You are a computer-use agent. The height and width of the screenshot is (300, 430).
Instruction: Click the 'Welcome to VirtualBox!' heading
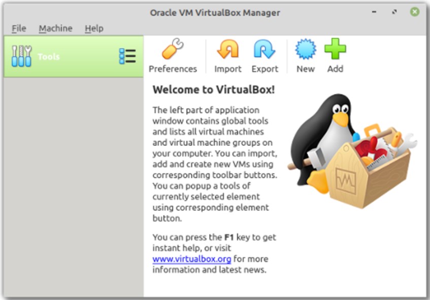point(214,90)
